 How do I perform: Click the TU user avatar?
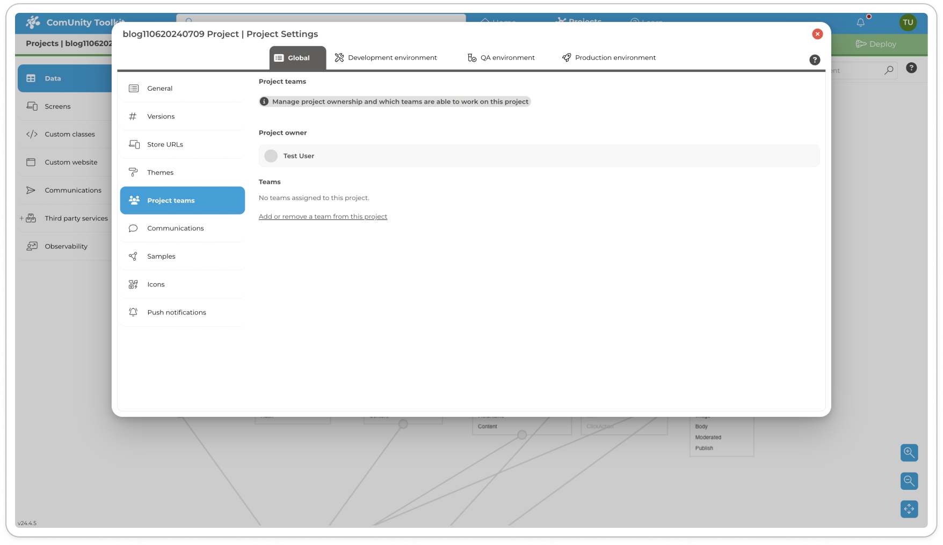(908, 22)
